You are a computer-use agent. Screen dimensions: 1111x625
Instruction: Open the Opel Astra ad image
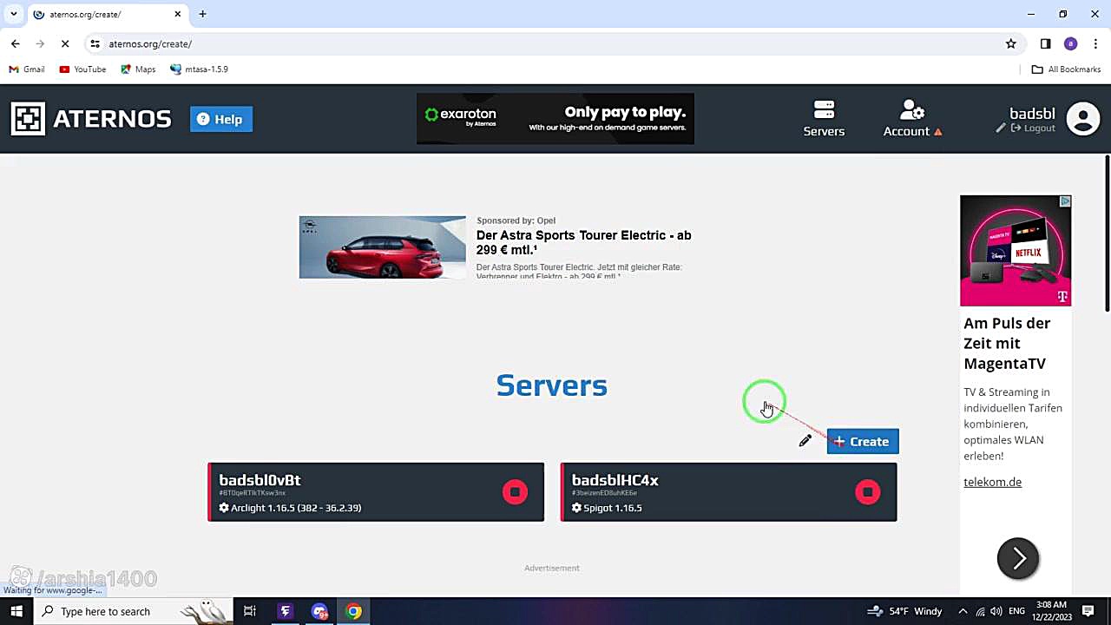click(x=382, y=247)
